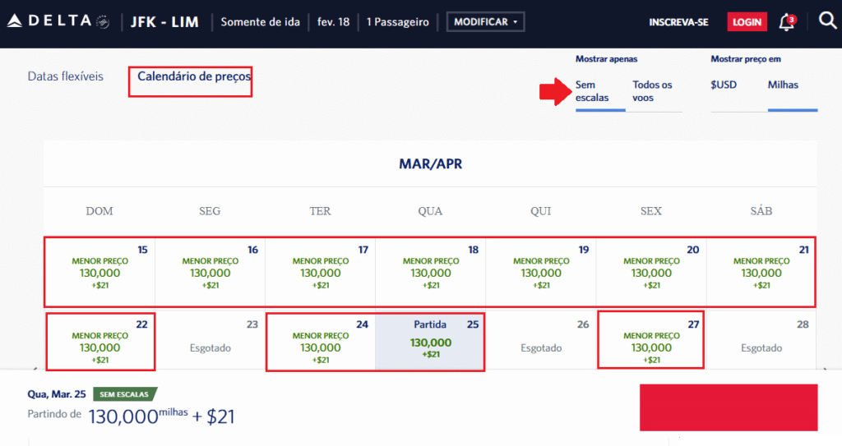Show only Sem escalas flights
The width and height of the screenshot is (842, 446).
[591, 91]
